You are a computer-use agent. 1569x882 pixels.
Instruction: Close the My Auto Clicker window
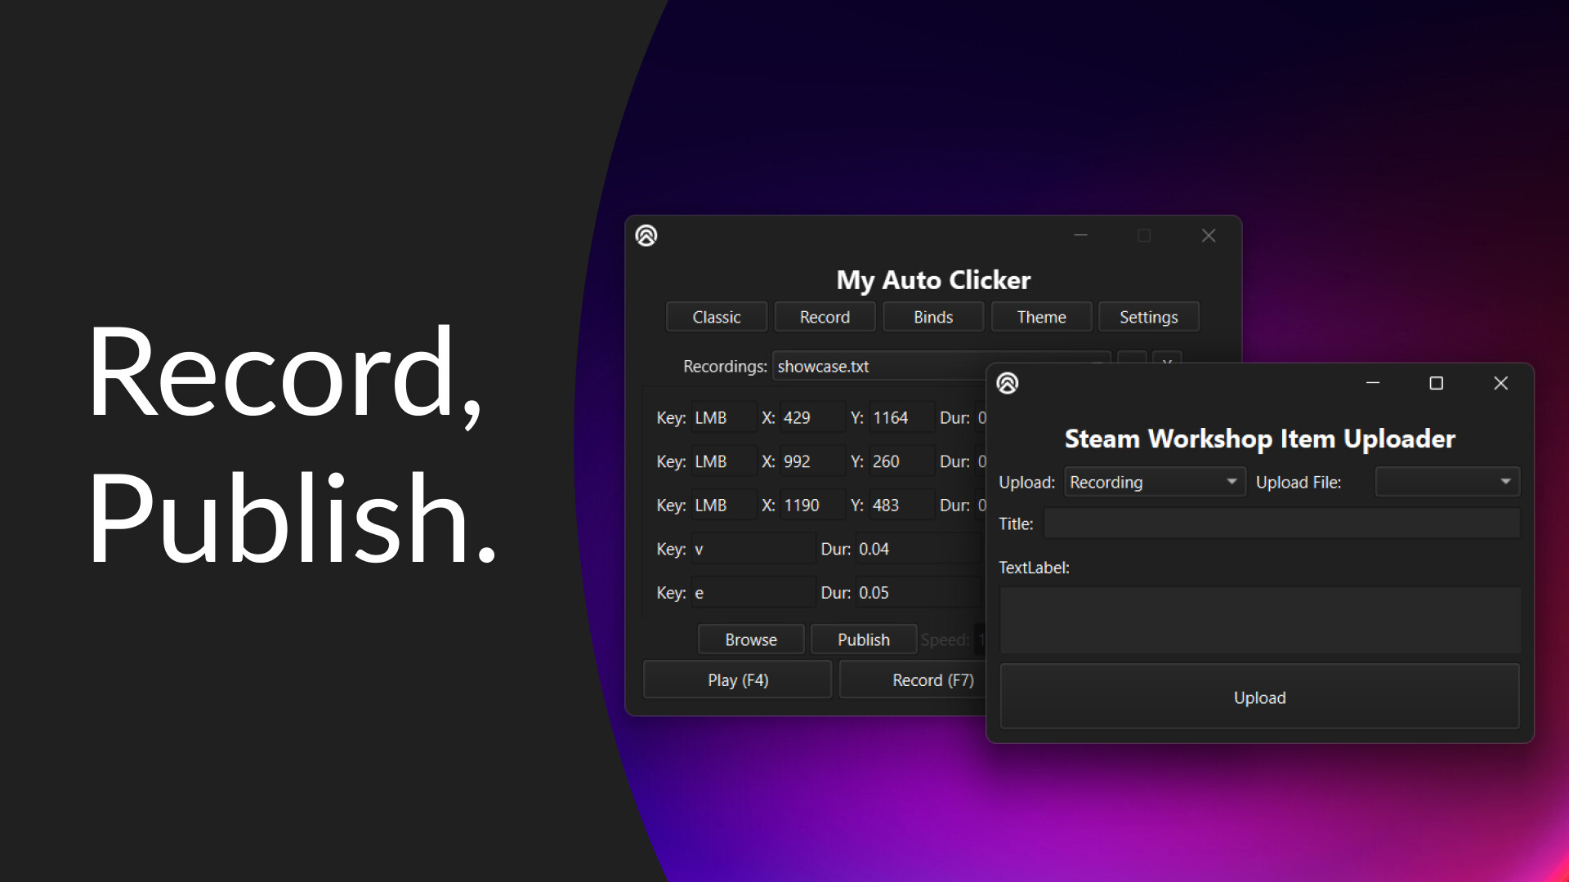pyautogui.click(x=1209, y=236)
